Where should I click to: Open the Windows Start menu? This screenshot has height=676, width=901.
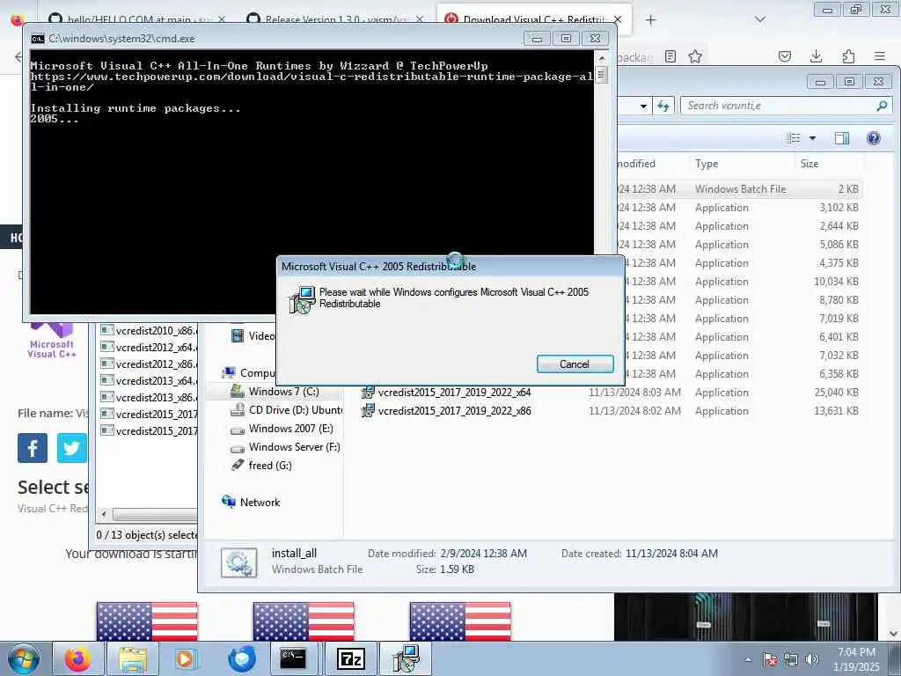23,658
